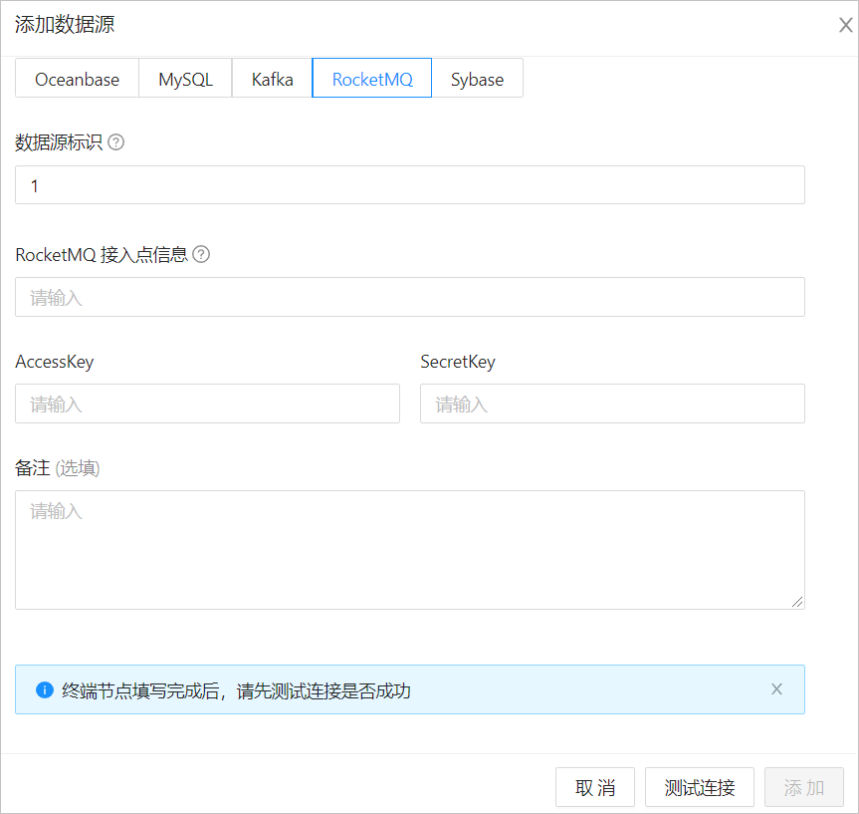Click the 添加 button

point(803,788)
